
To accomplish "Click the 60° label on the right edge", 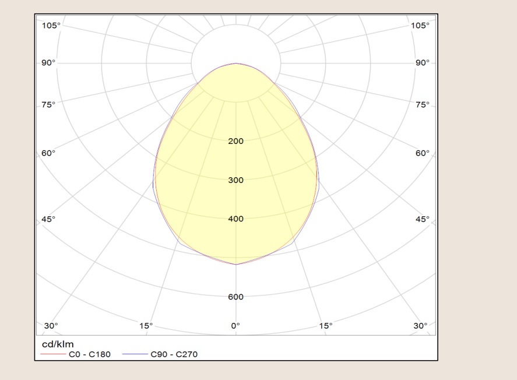I will point(423,153).
